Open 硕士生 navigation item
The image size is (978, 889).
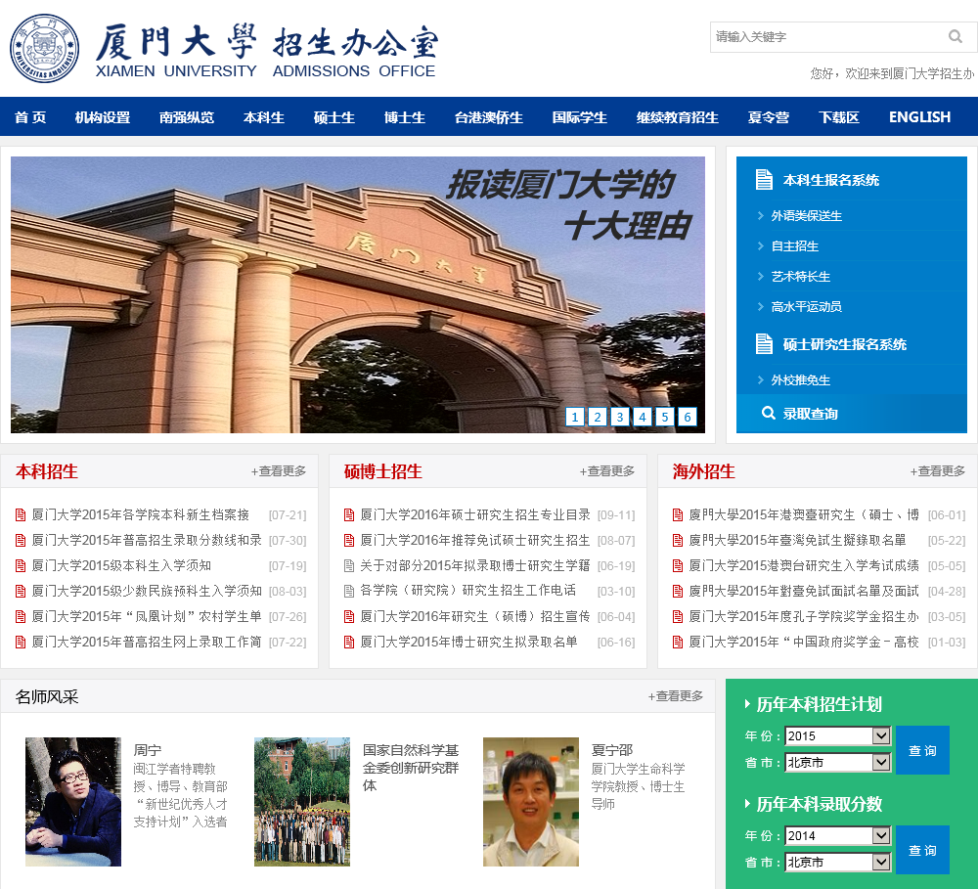pos(334,117)
